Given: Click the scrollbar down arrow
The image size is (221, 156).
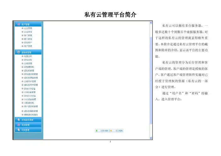Looking at the screenshot, I should coord(151,138).
